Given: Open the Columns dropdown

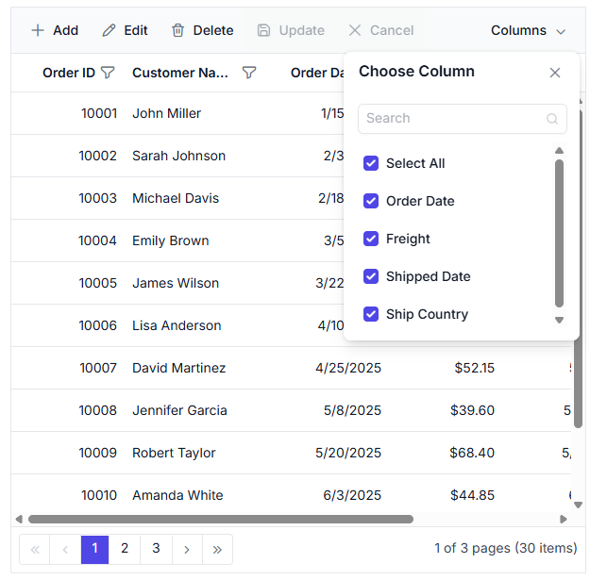Looking at the screenshot, I should coord(528,30).
